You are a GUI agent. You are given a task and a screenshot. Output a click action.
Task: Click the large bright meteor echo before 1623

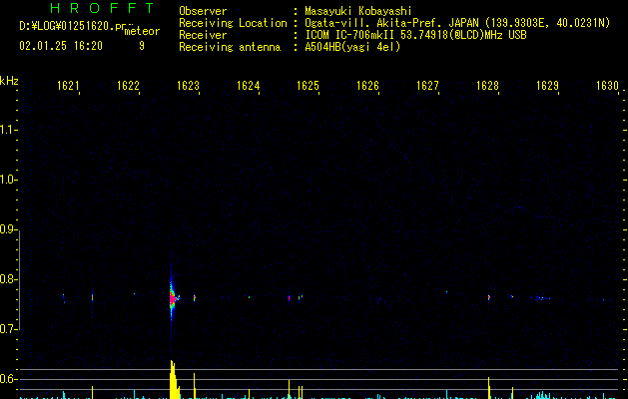pyautogui.click(x=173, y=298)
